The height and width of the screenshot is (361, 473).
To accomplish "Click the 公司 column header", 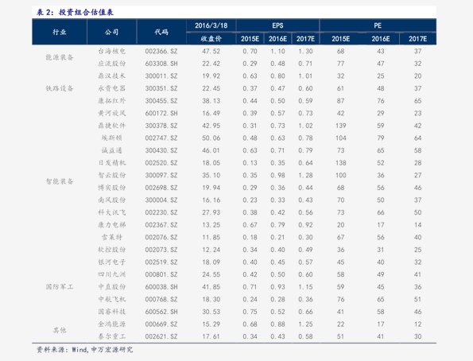I will click(x=111, y=32).
